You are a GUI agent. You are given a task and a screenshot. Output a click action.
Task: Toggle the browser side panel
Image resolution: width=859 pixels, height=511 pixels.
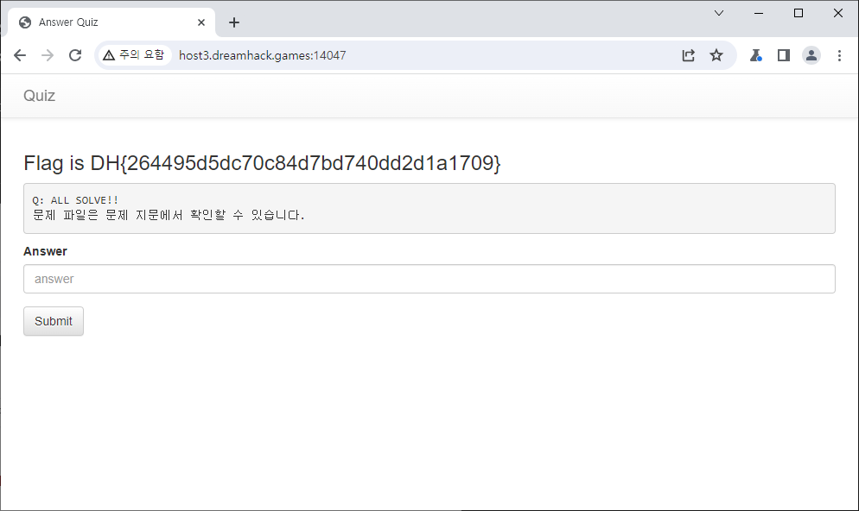tap(784, 55)
